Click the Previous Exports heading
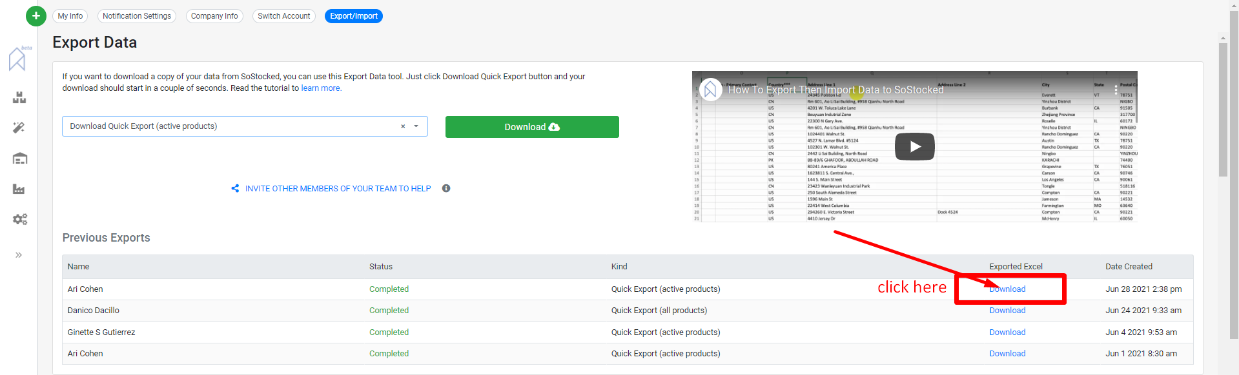The image size is (1239, 375). point(107,238)
